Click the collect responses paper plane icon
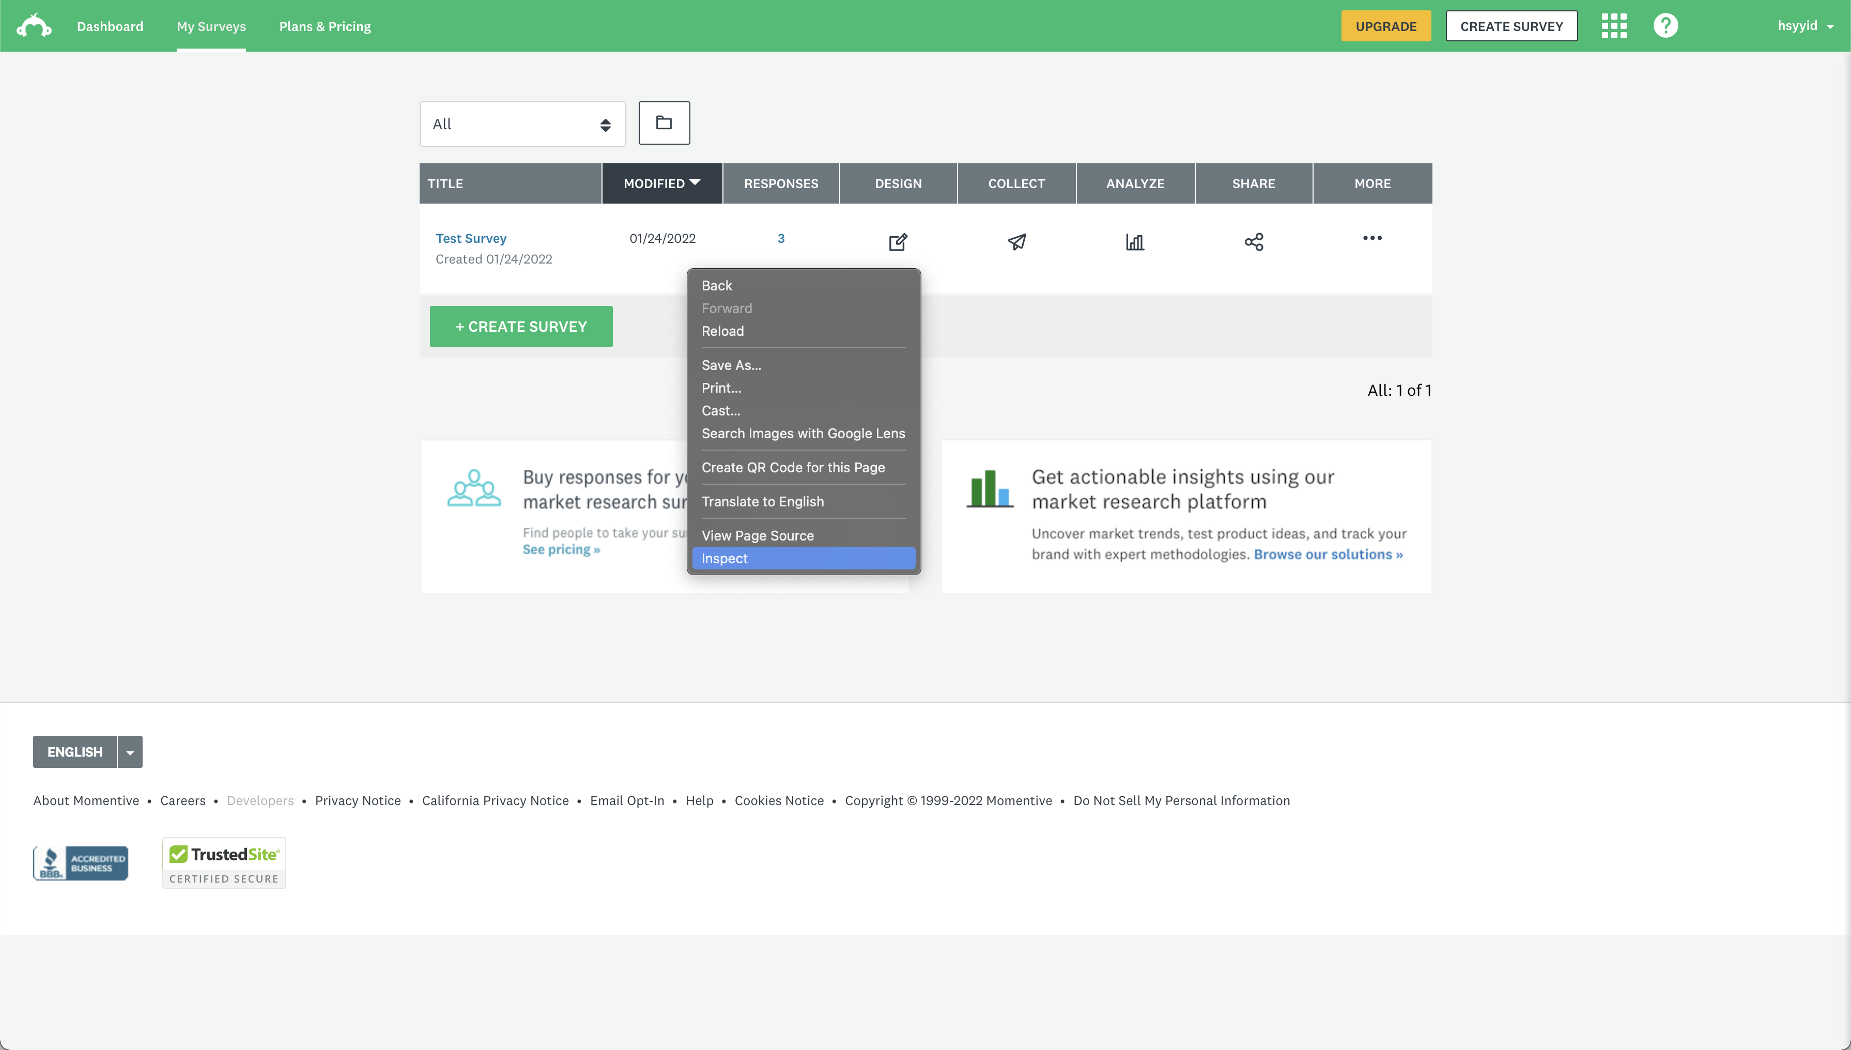The width and height of the screenshot is (1851, 1050). pyautogui.click(x=1017, y=242)
